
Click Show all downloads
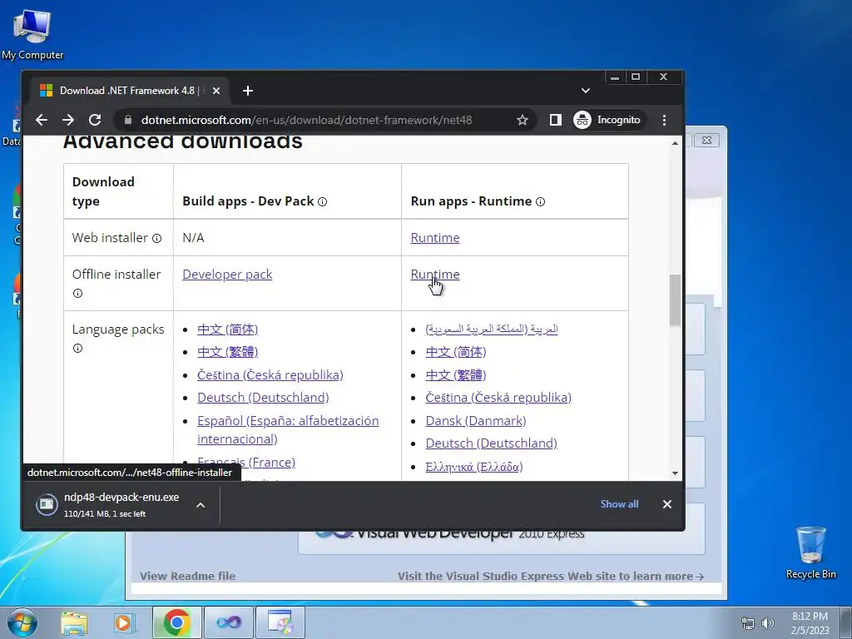coord(619,504)
